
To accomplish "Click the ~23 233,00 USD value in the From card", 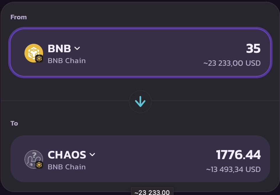I will 232,63.
